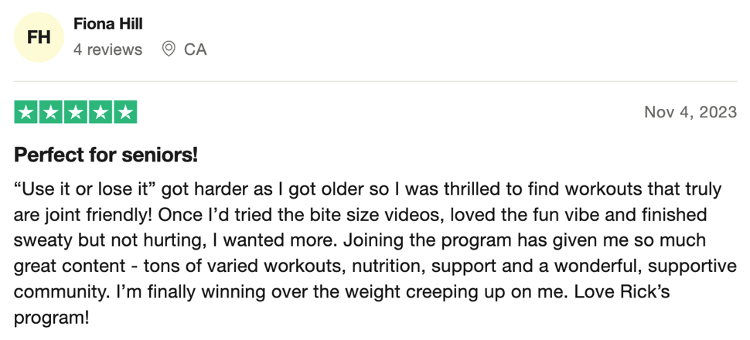Click the word "community" in the review body

pos(58,291)
